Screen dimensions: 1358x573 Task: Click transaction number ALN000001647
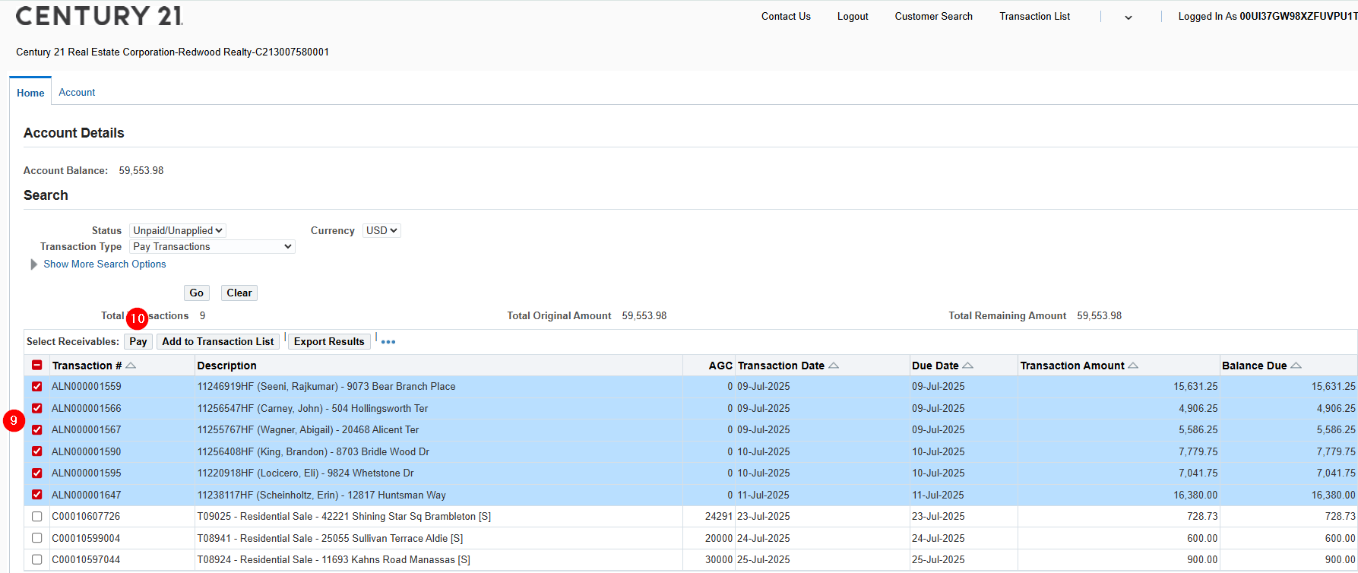(x=87, y=495)
